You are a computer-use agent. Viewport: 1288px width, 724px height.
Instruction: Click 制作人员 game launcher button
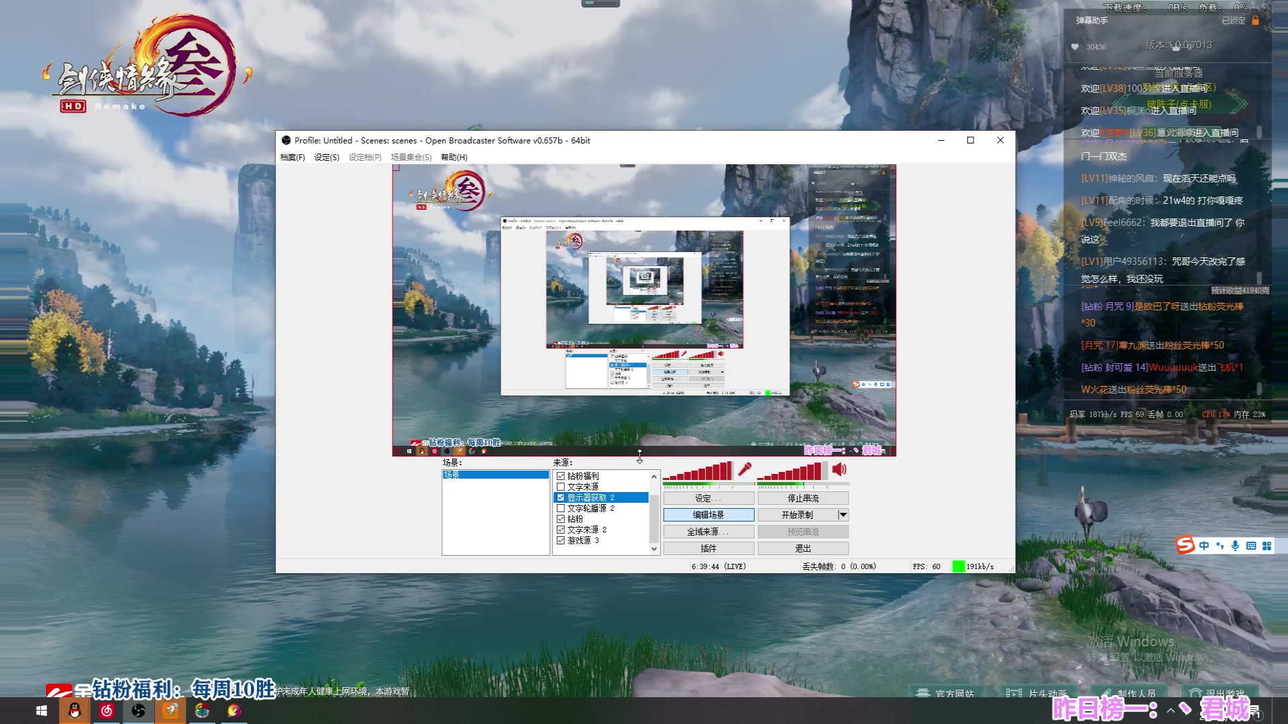pos(1129,692)
